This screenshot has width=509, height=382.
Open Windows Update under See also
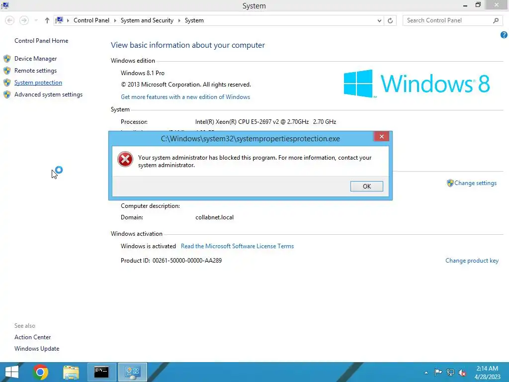pyautogui.click(x=37, y=349)
